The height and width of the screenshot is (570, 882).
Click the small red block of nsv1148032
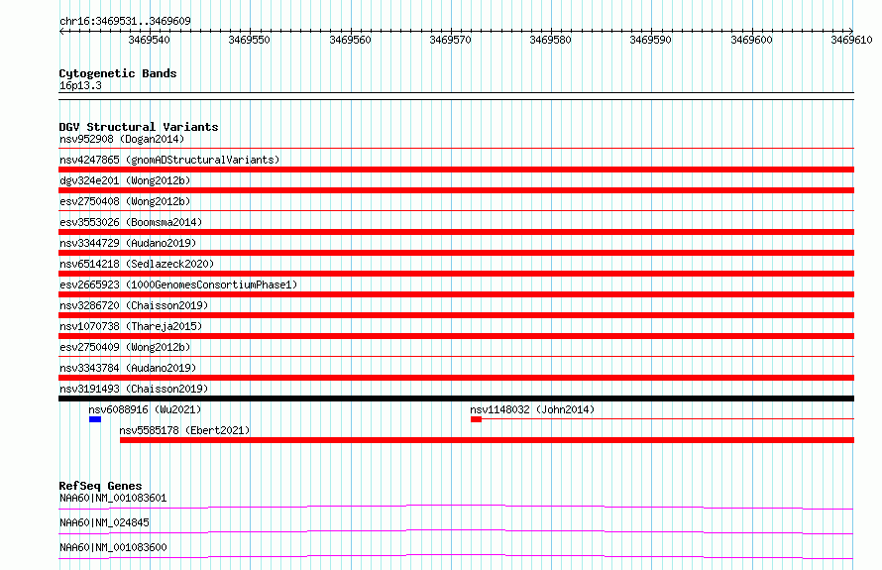(x=476, y=419)
